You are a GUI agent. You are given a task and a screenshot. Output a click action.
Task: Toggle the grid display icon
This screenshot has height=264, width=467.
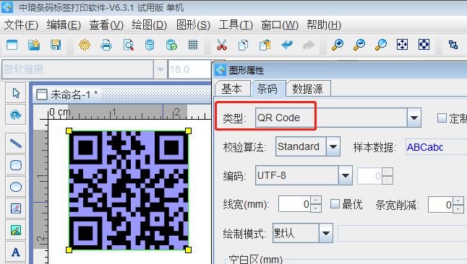pos(193,45)
